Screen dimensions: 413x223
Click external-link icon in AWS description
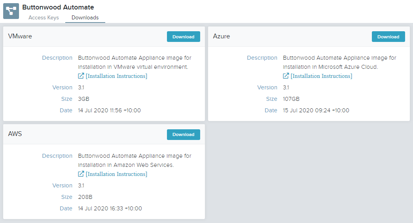click(81, 174)
